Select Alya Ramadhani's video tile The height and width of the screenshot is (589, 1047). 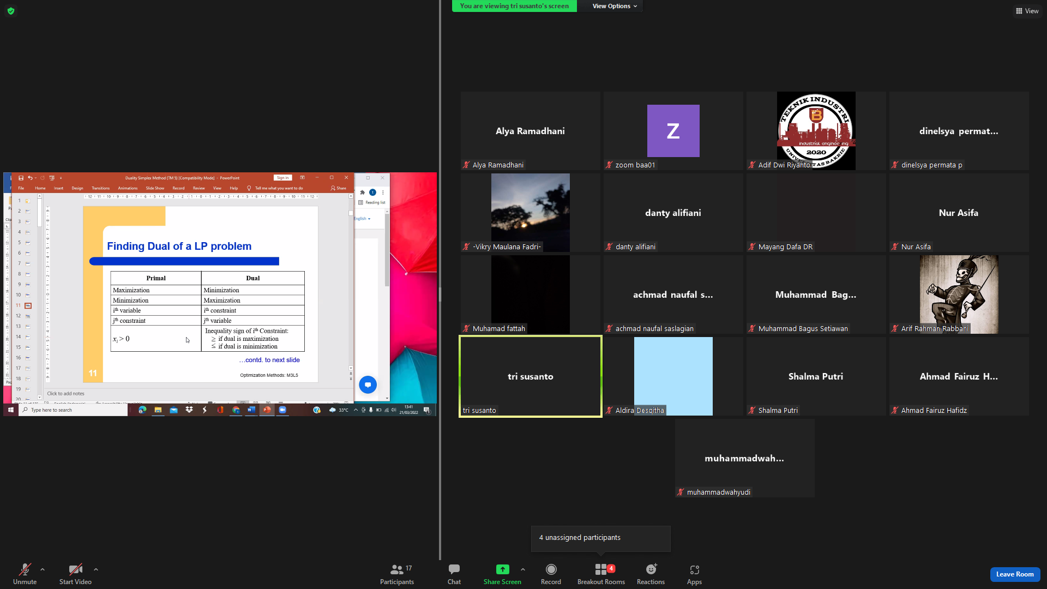pos(530,131)
